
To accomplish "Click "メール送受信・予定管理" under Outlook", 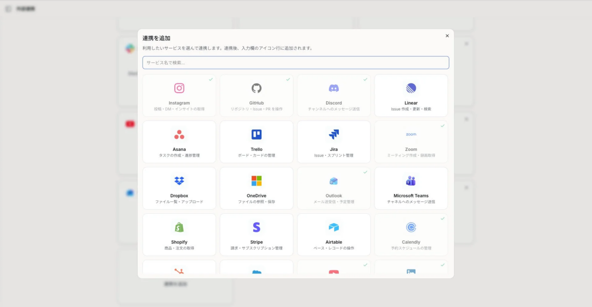I will [x=334, y=202].
